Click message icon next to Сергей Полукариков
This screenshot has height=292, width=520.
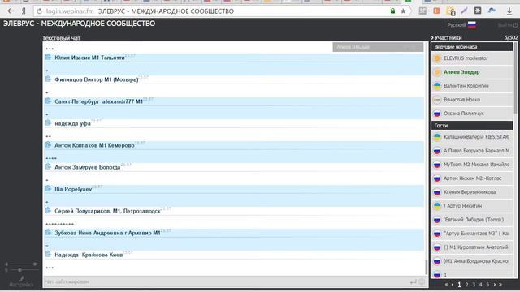48,210
